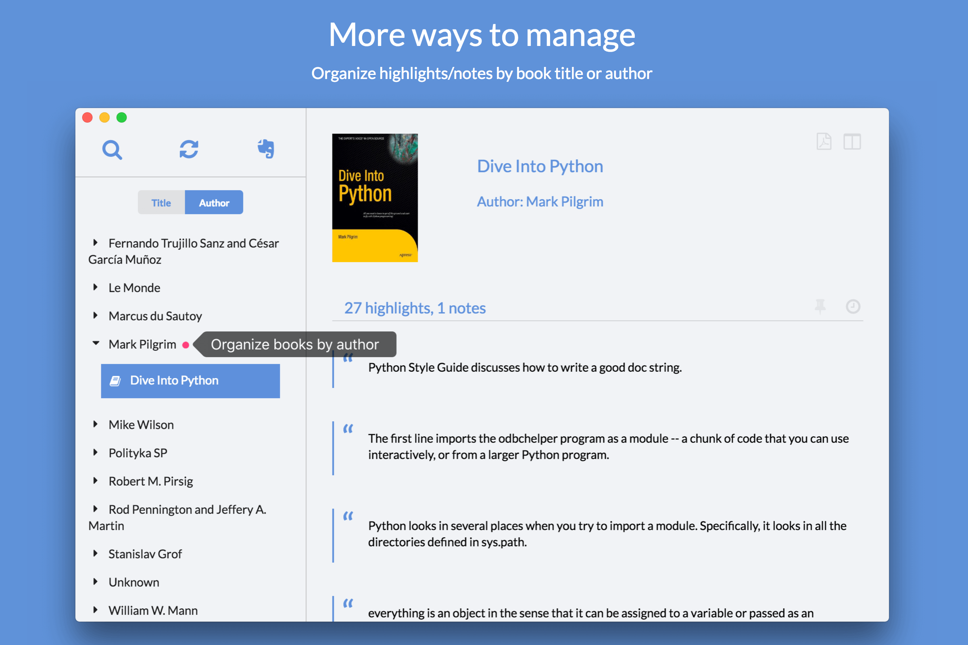Select the Author segment
The width and height of the screenshot is (968, 645).
tap(214, 202)
